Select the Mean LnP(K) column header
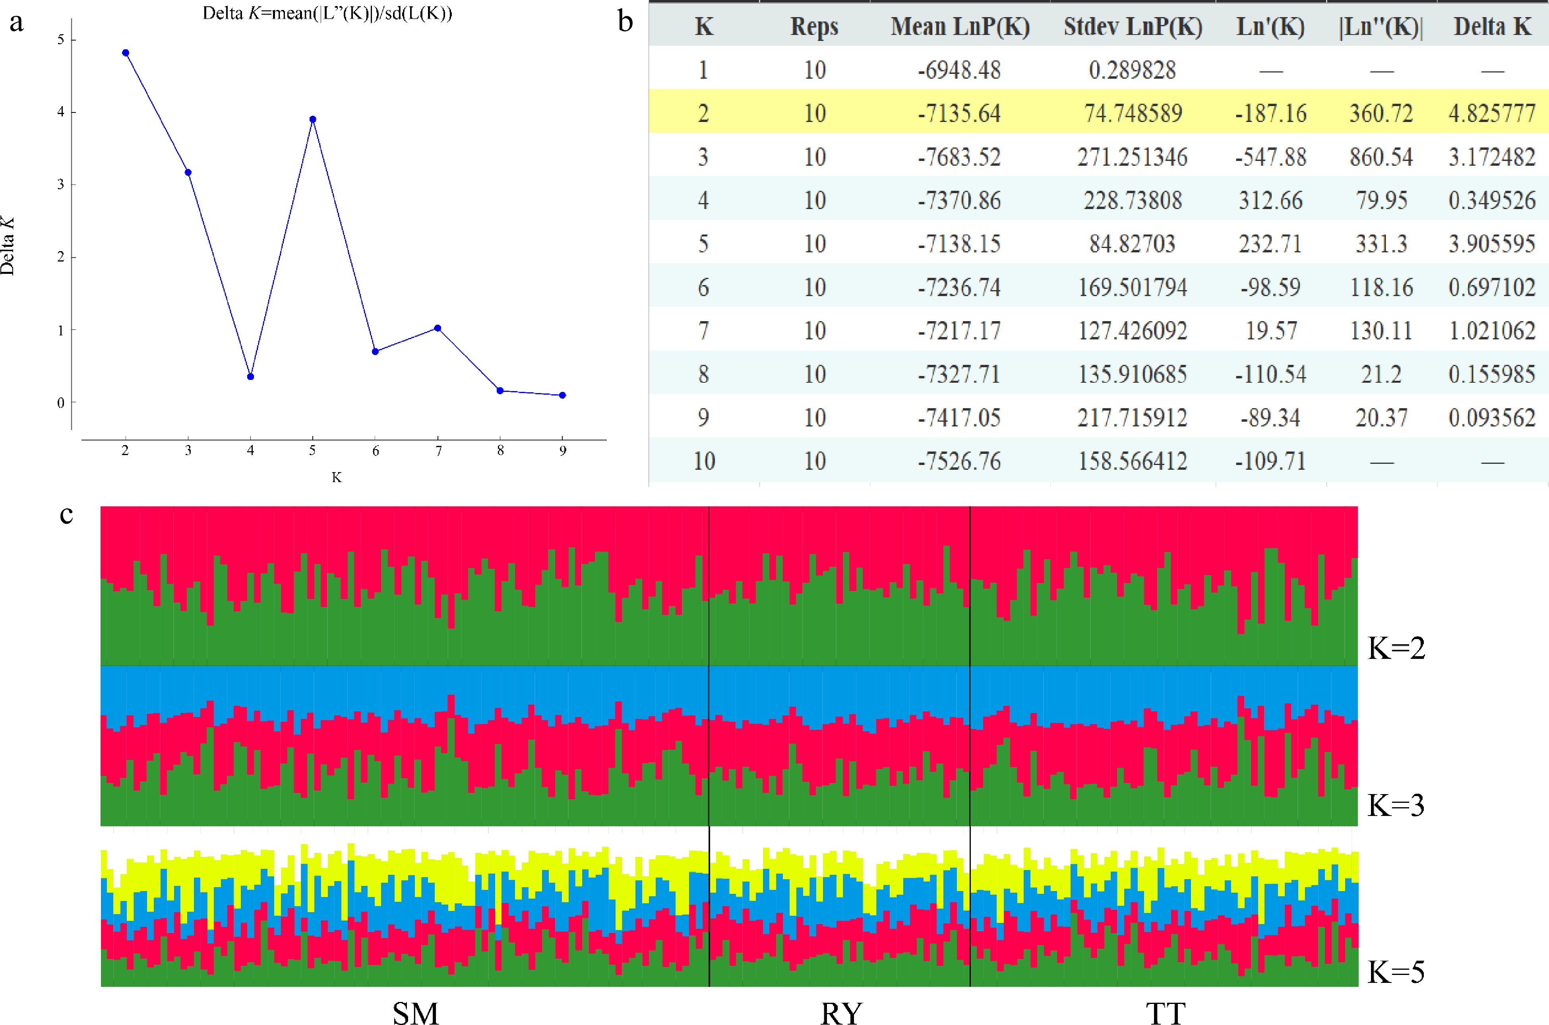The width and height of the screenshot is (1549, 1025). [959, 27]
